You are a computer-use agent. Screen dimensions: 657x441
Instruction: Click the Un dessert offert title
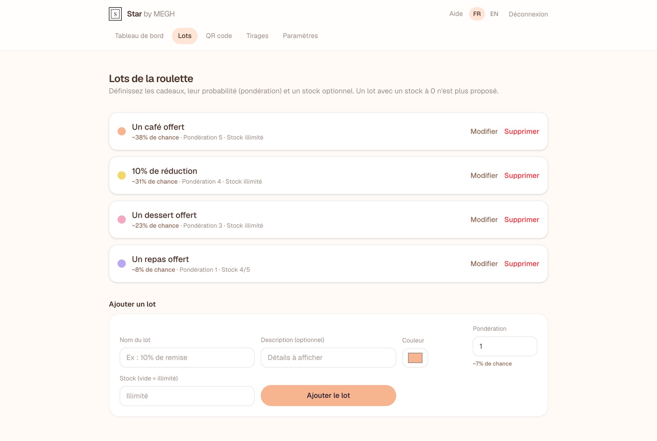pos(164,215)
